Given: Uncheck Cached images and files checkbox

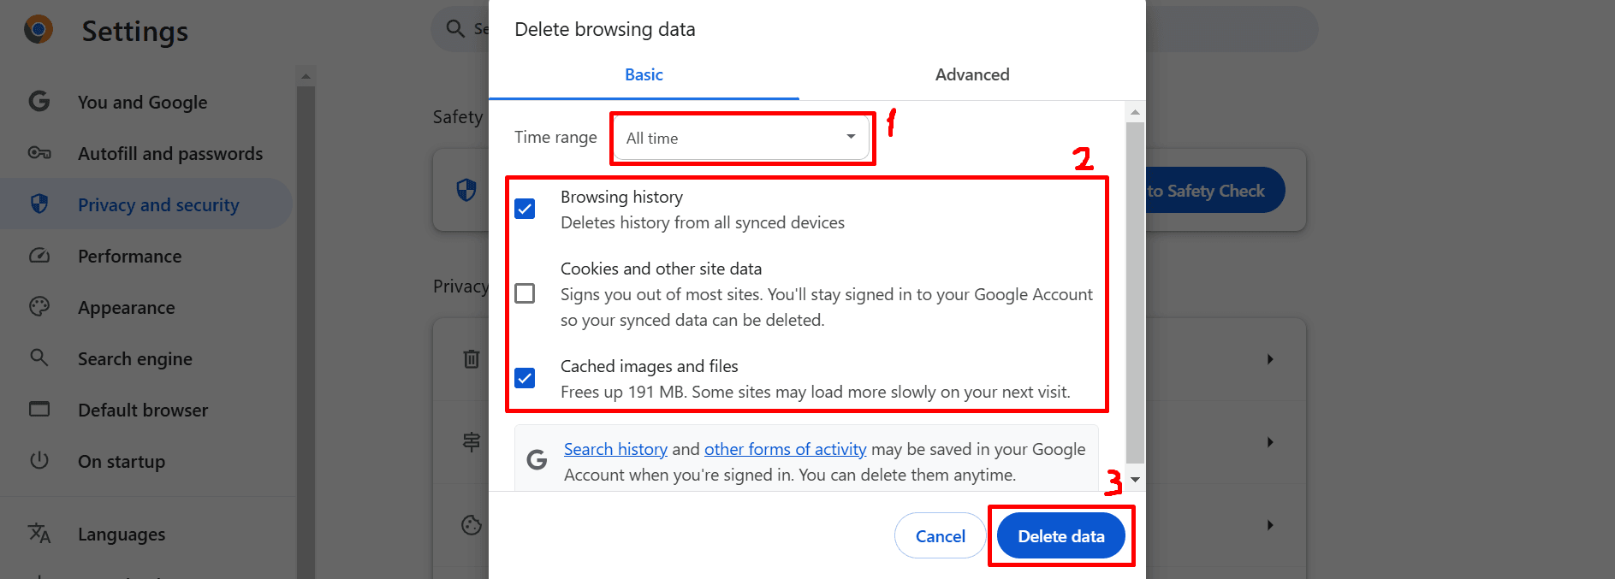Looking at the screenshot, I should [x=525, y=378].
